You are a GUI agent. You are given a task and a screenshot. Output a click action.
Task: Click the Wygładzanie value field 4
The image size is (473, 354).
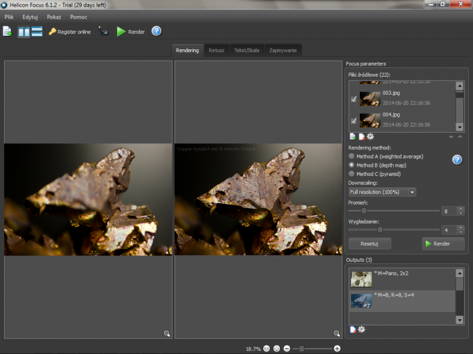450,230
